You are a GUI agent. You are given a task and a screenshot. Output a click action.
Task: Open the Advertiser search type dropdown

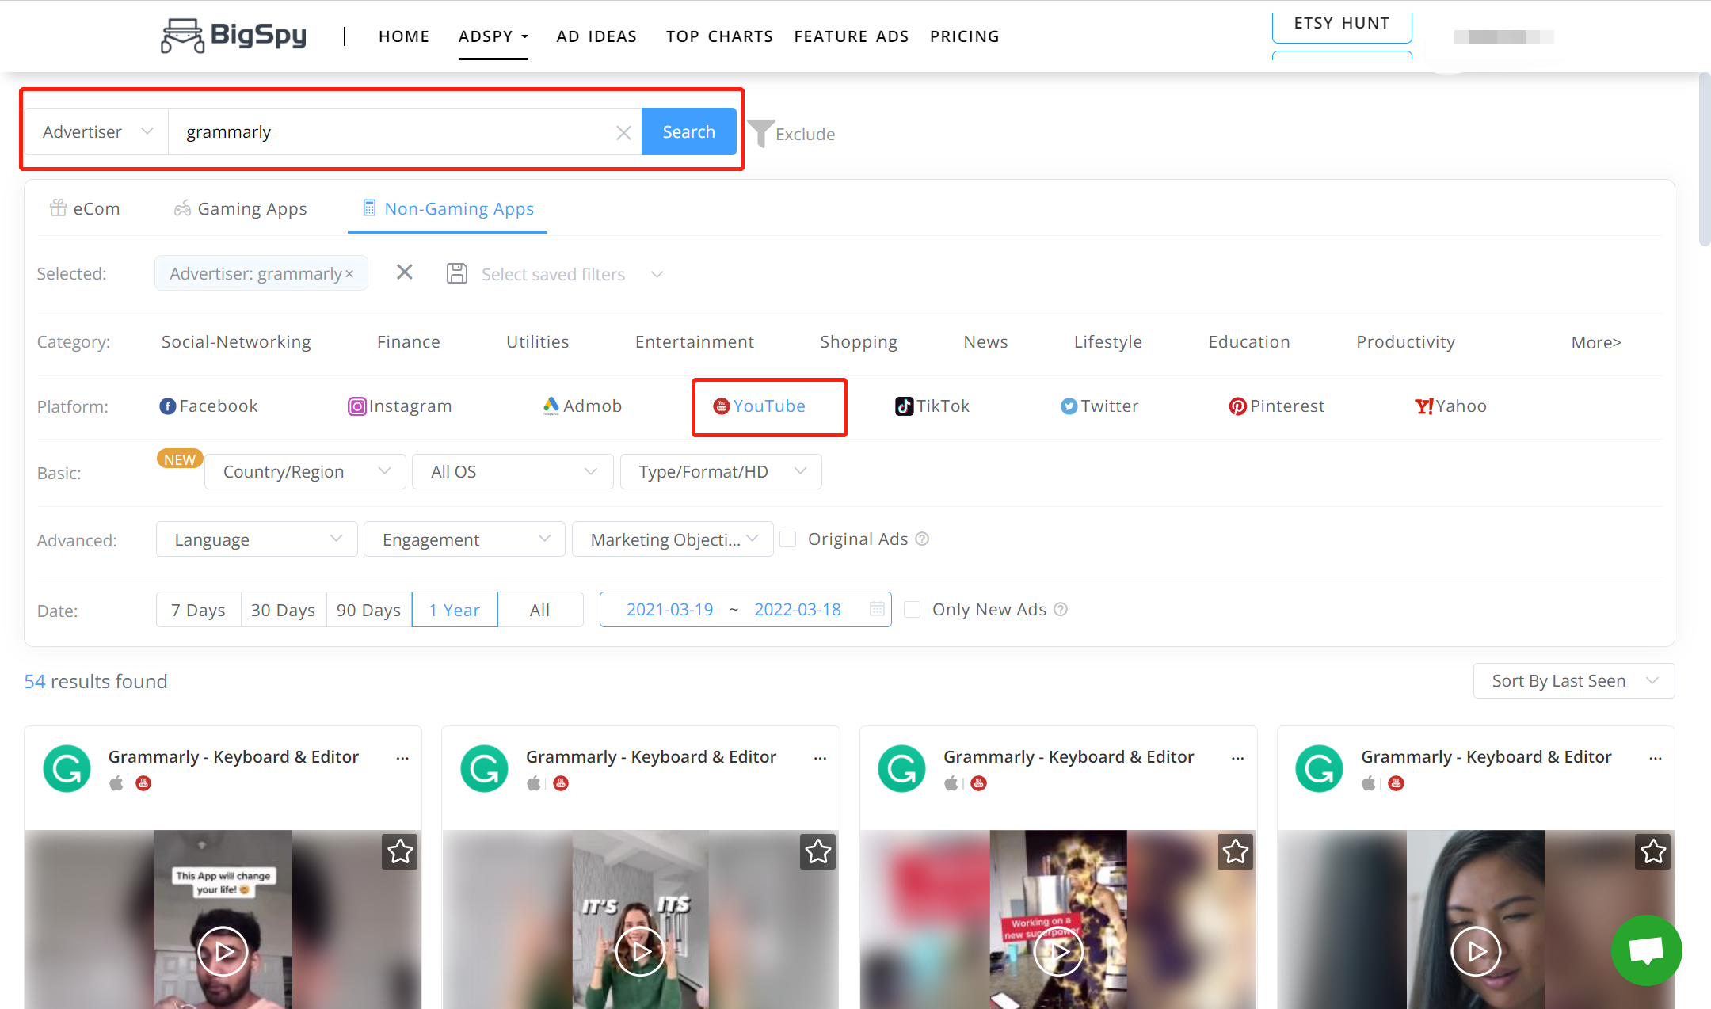[x=97, y=131]
